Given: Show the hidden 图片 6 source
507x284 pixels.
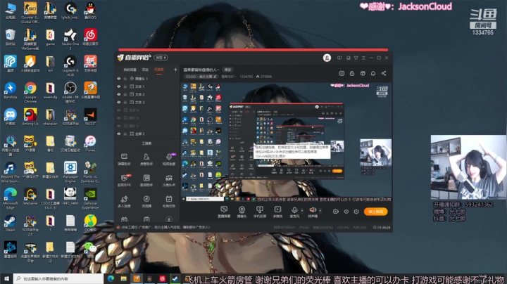Looking at the screenshot, I should 119,118.
